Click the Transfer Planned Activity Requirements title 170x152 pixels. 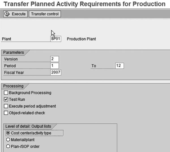click(84, 4)
